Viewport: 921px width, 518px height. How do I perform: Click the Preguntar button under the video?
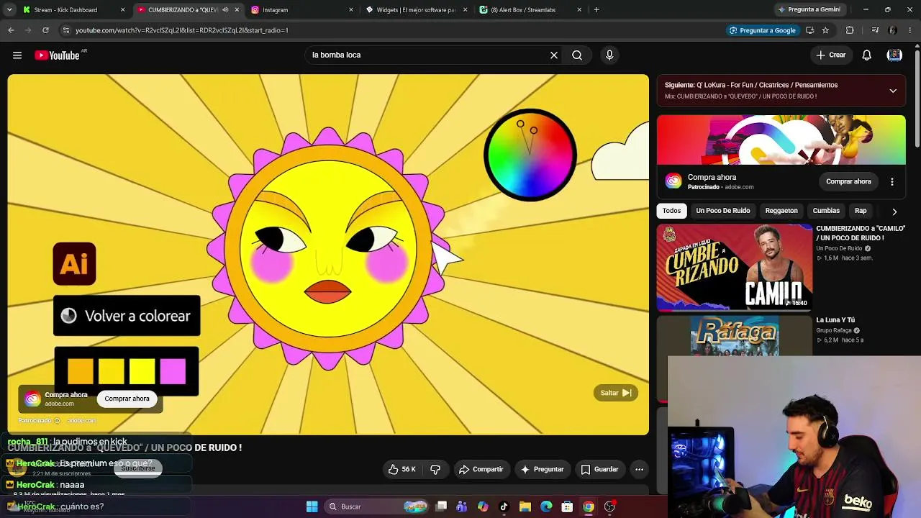click(542, 469)
